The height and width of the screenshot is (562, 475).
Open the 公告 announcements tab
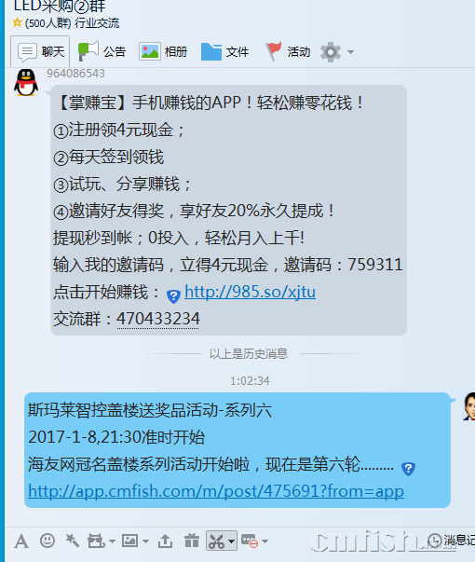point(102,51)
